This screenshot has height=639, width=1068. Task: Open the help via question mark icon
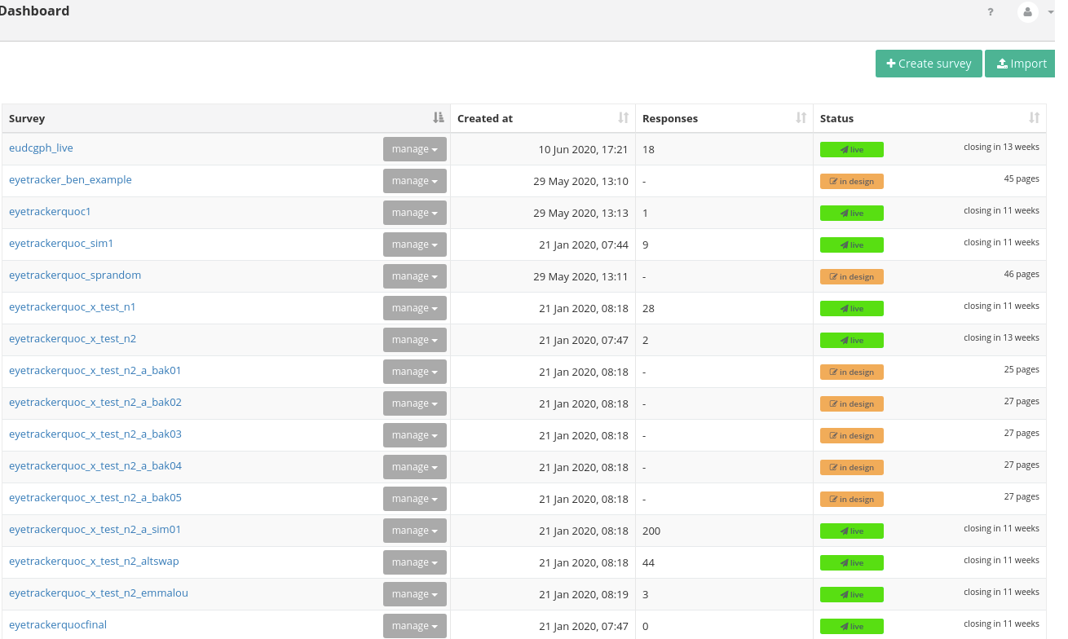990,11
